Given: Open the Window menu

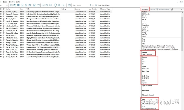Looking at the screenshot, I should point(11,2).
